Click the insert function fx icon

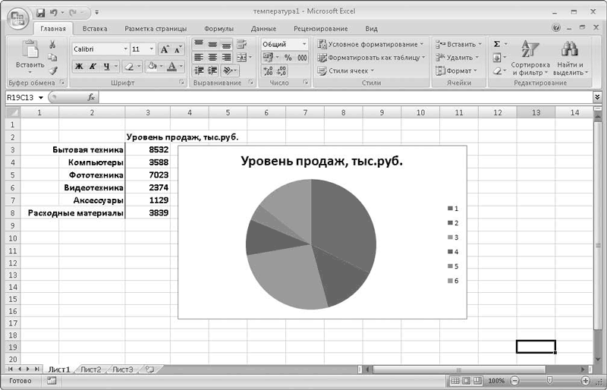click(x=91, y=97)
